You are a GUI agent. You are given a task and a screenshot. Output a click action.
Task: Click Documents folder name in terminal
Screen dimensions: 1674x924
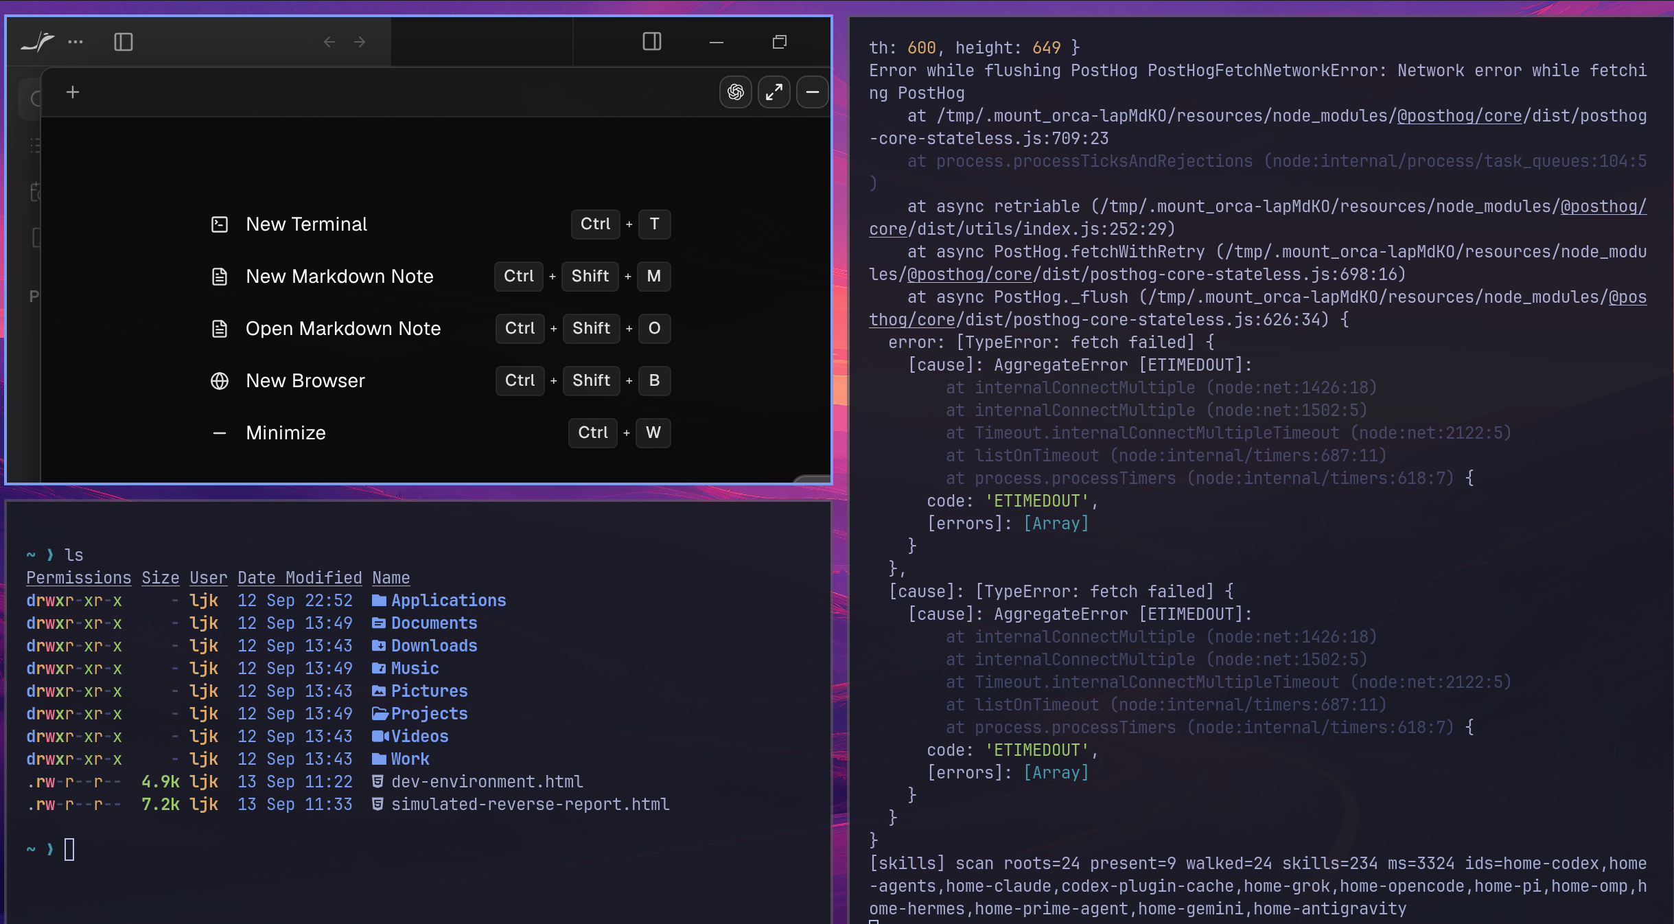point(434,623)
